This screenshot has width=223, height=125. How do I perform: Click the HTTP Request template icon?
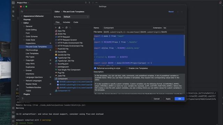(56, 37)
